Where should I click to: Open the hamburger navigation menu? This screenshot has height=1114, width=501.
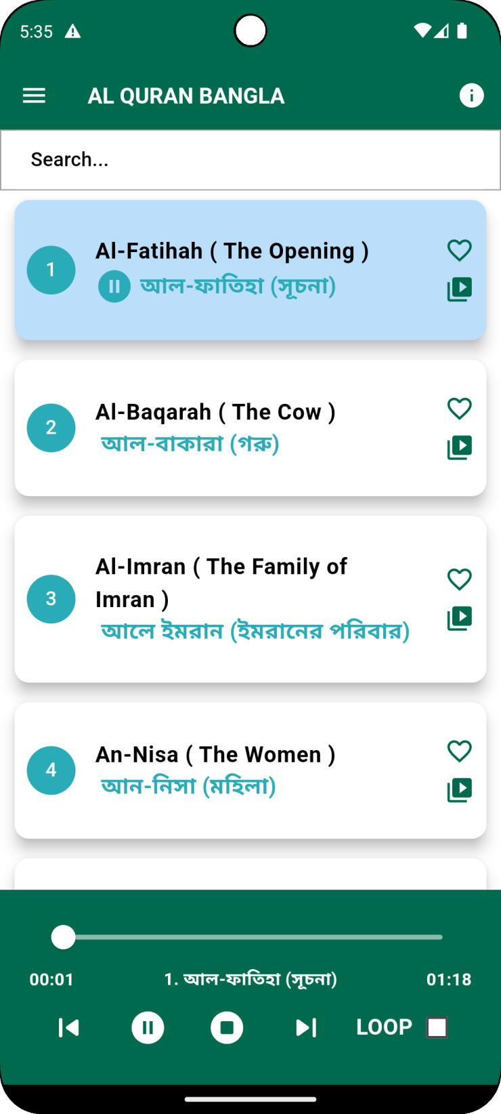tap(34, 96)
